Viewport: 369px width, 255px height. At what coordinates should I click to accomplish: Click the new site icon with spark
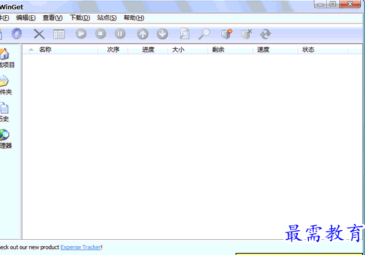(x=227, y=34)
